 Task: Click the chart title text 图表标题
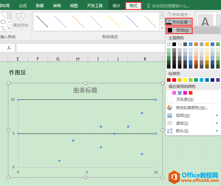point(85,90)
